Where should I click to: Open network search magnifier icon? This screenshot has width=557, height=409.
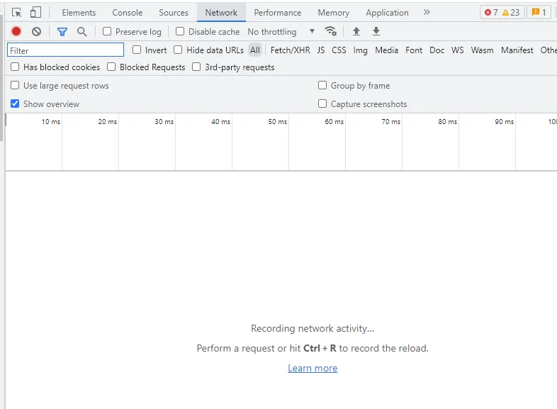[x=81, y=32]
